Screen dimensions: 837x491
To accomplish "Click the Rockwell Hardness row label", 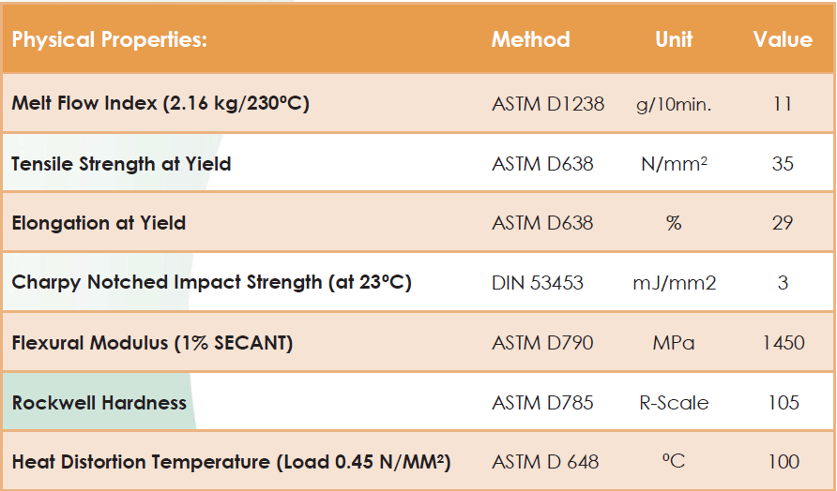I will 99,403.
